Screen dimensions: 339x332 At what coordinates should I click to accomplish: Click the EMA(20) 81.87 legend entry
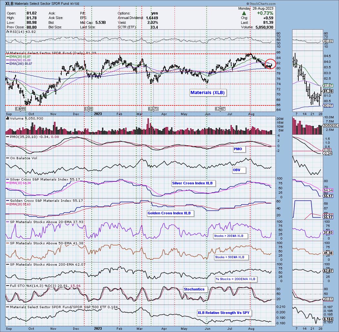(19, 56)
